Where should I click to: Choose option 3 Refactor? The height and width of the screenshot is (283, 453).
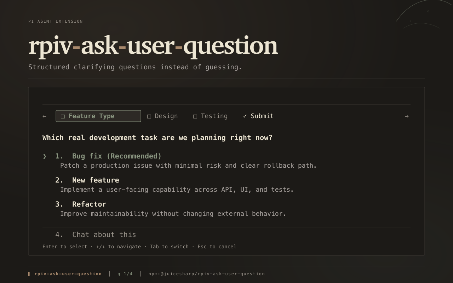coord(81,204)
